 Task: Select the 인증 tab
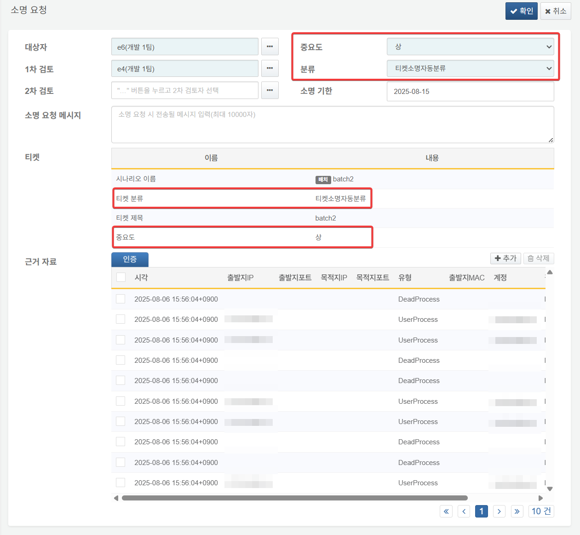pyautogui.click(x=130, y=259)
